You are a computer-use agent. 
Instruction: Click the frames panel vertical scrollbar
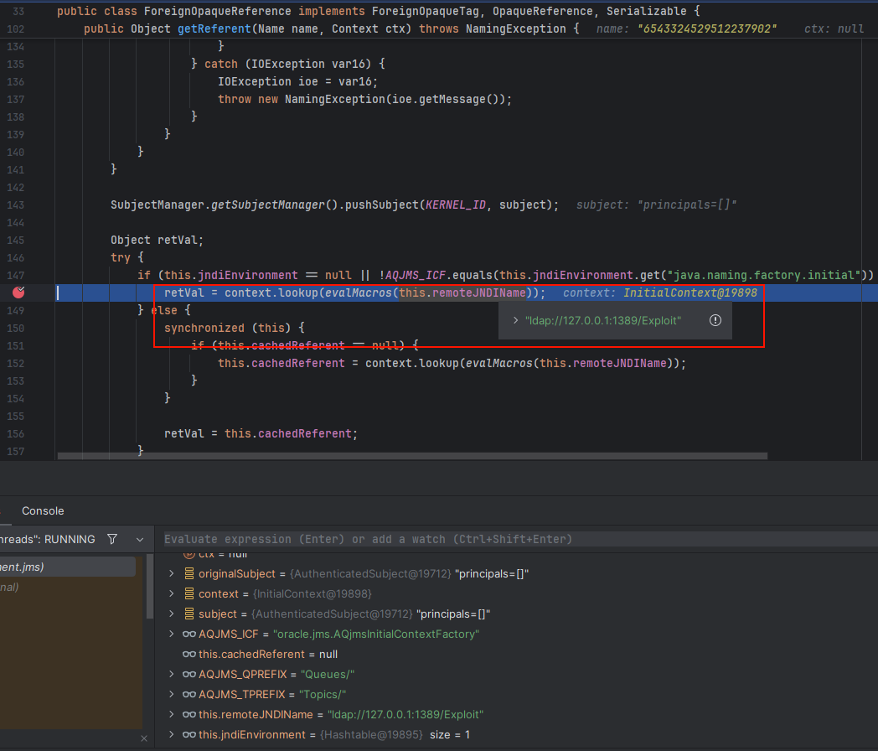pyautogui.click(x=149, y=587)
